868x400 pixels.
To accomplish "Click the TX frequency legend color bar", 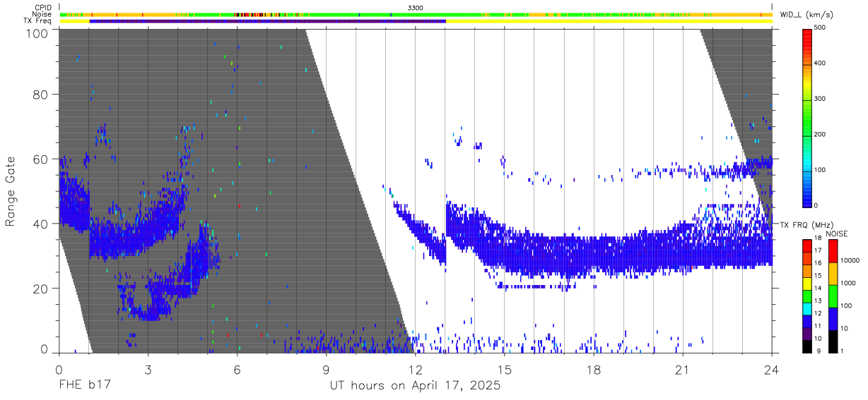I will [807, 295].
